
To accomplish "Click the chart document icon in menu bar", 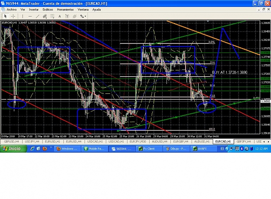I will [3, 10].
